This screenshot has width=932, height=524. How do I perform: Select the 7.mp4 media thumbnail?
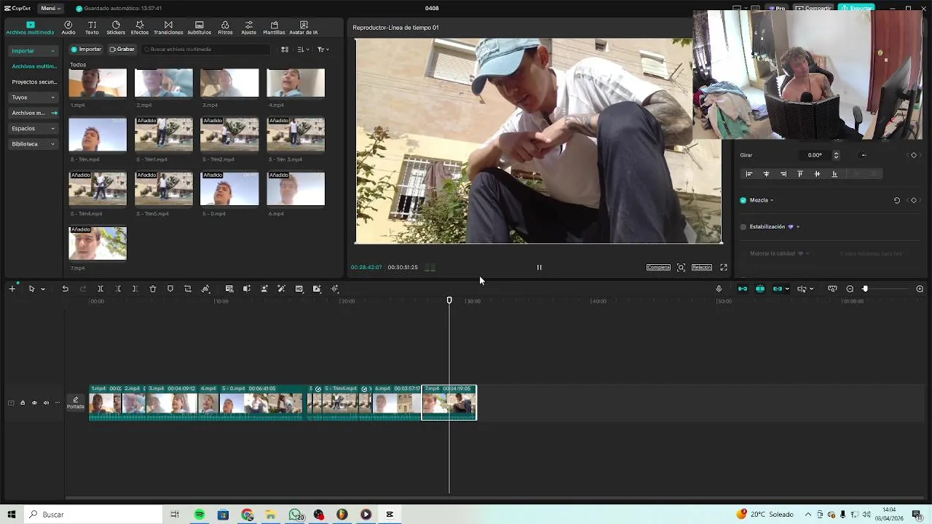(x=98, y=243)
